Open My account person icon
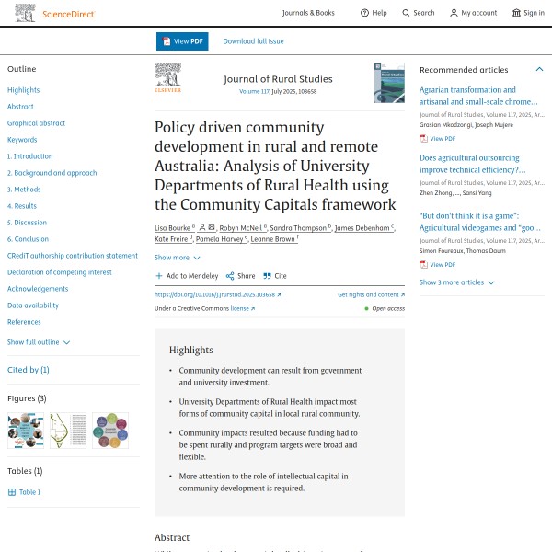Viewport: 552px width, 552px height. pos(454,13)
